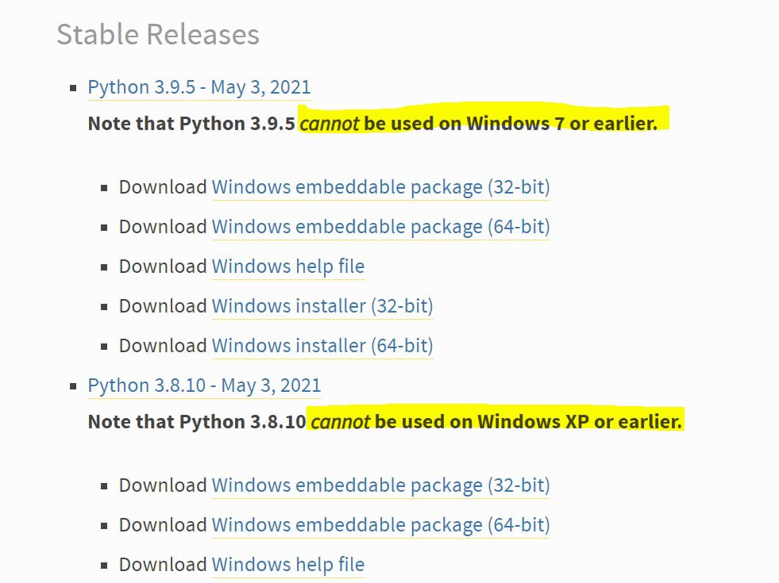The width and height of the screenshot is (779, 583).
Task: Download Python 3.8.10 Windows embeddable package (32-bit)
Action: (x=380, y=485)
